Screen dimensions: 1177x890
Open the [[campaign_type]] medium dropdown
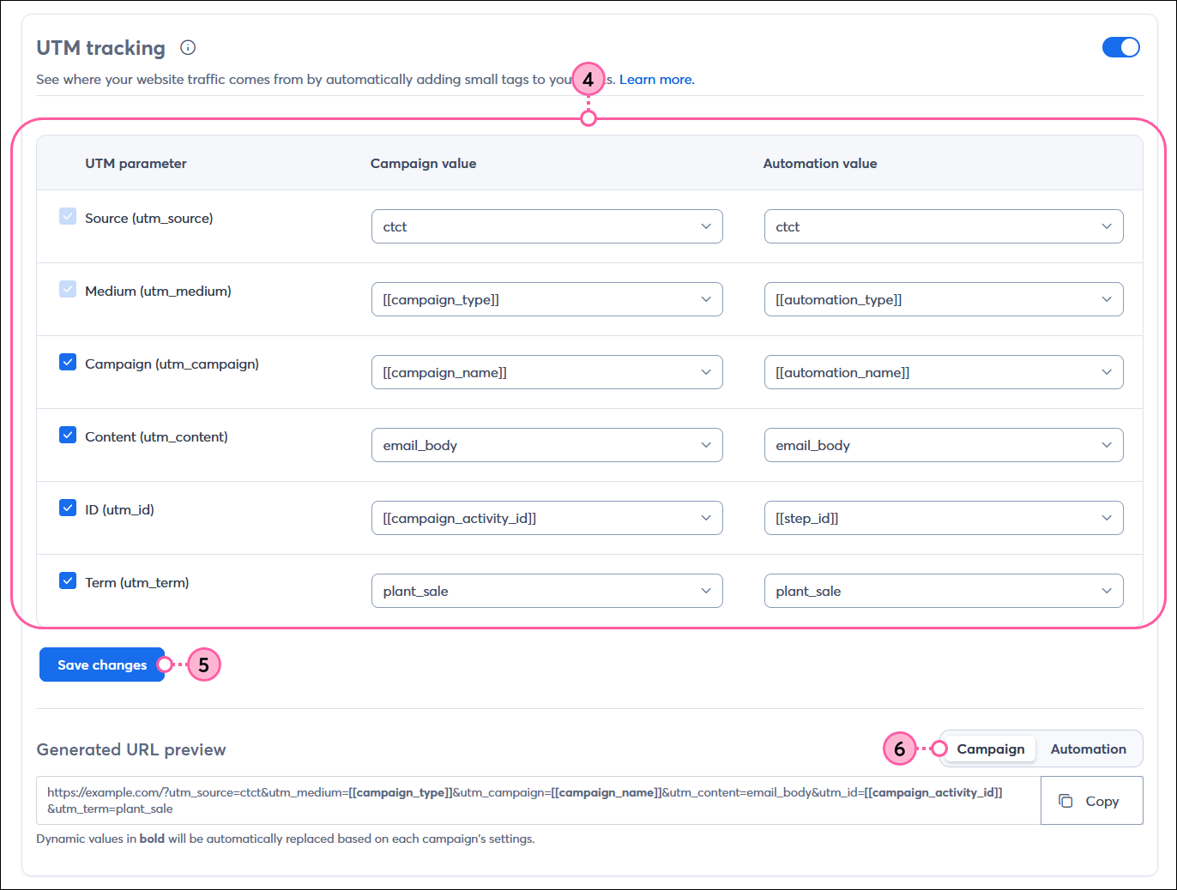pyautogui.click(x=546, y=299)
